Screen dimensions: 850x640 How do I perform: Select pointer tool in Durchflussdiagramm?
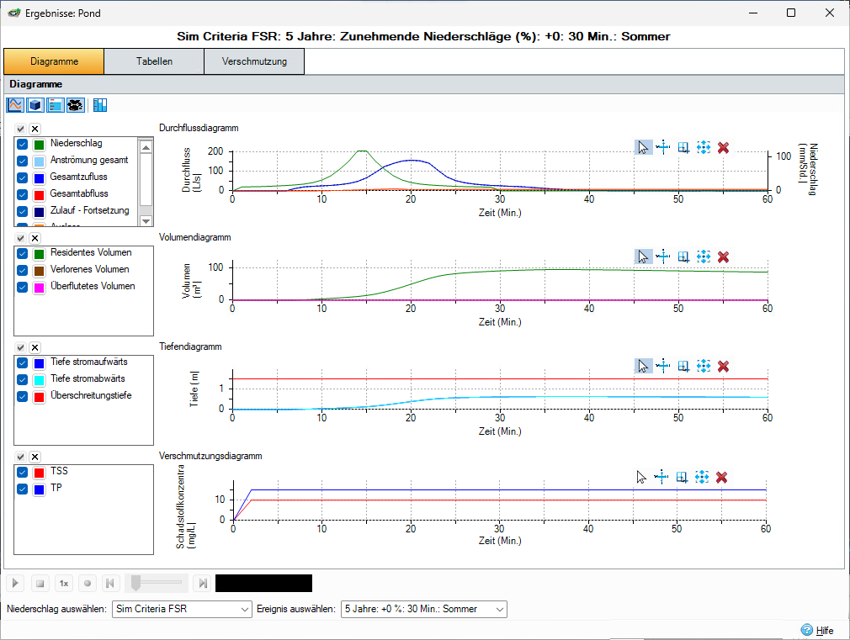[644, 147]
